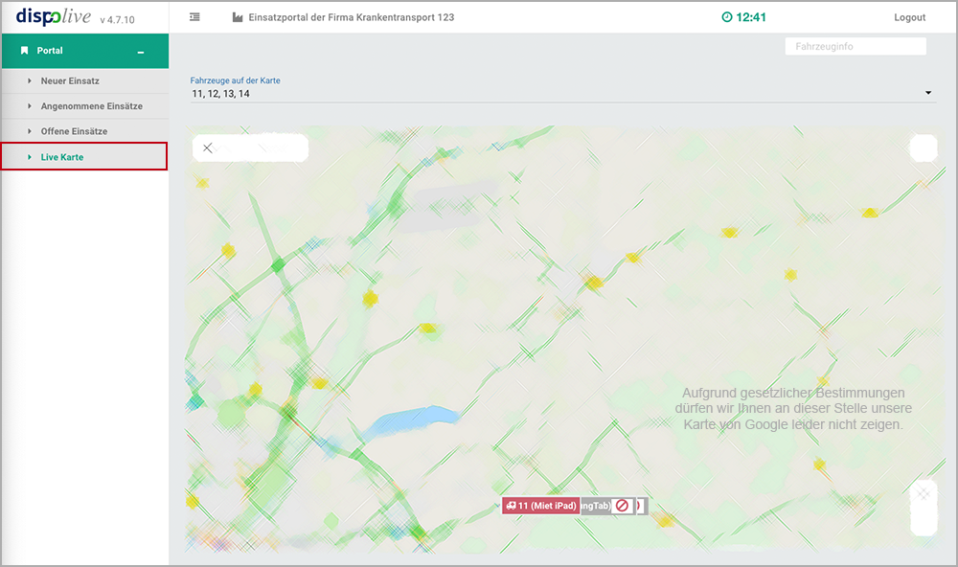Collapse the Portal section with the minus
The image size is (958, 567).
pyautogui.click(x=141, y=52)
